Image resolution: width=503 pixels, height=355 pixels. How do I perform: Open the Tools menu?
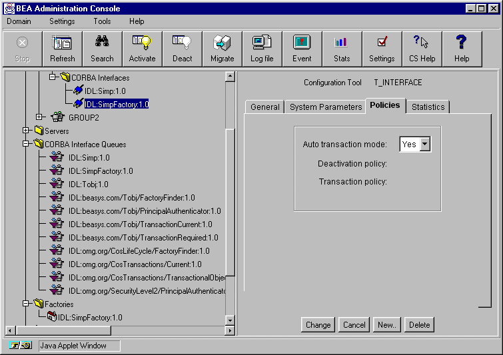102,21
